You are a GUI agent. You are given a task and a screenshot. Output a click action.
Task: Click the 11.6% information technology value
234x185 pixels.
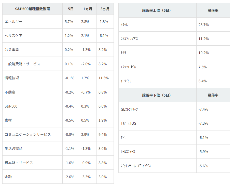(x=103, y=78)
